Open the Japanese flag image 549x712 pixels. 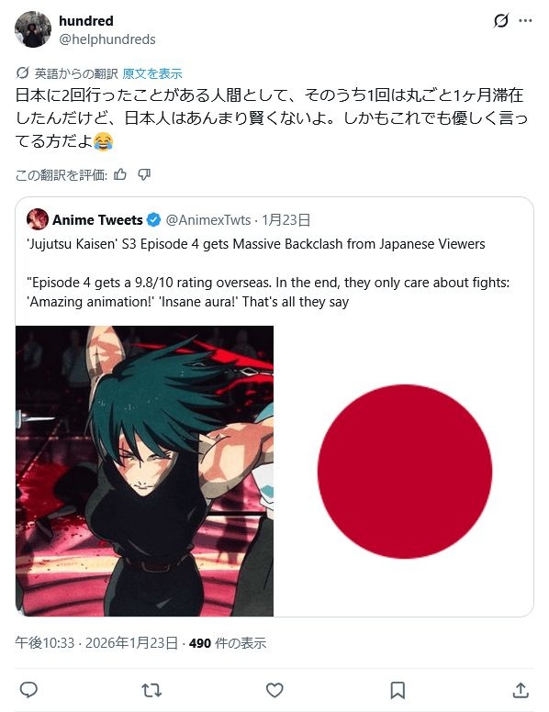(404, 471)
